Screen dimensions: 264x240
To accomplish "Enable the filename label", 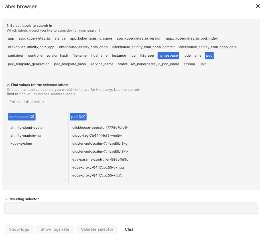I will click(x=80, y=56).
